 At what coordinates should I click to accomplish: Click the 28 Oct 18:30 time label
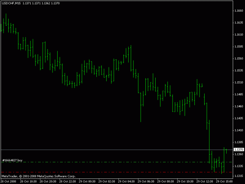(28, 182)
